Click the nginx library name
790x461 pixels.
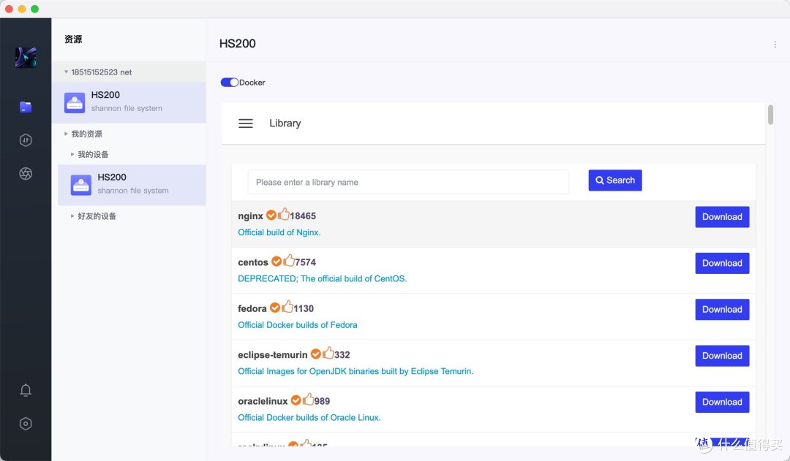pyautogui.click(x=250, y=216)
